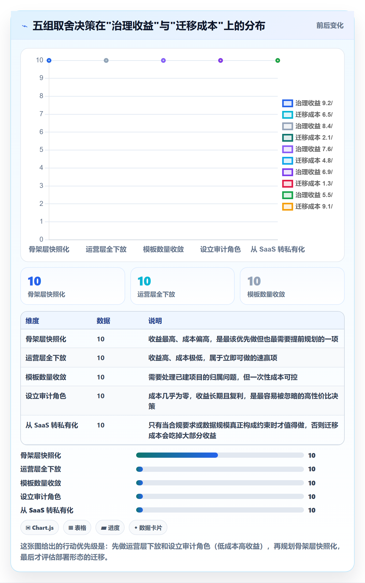Click the orange 迁移成本 9.1/ legend swatch
This screenshot has height=583, width=365.
click(x=288, y=207)
